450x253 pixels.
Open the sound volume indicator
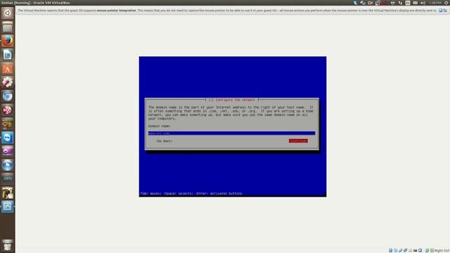423,3
